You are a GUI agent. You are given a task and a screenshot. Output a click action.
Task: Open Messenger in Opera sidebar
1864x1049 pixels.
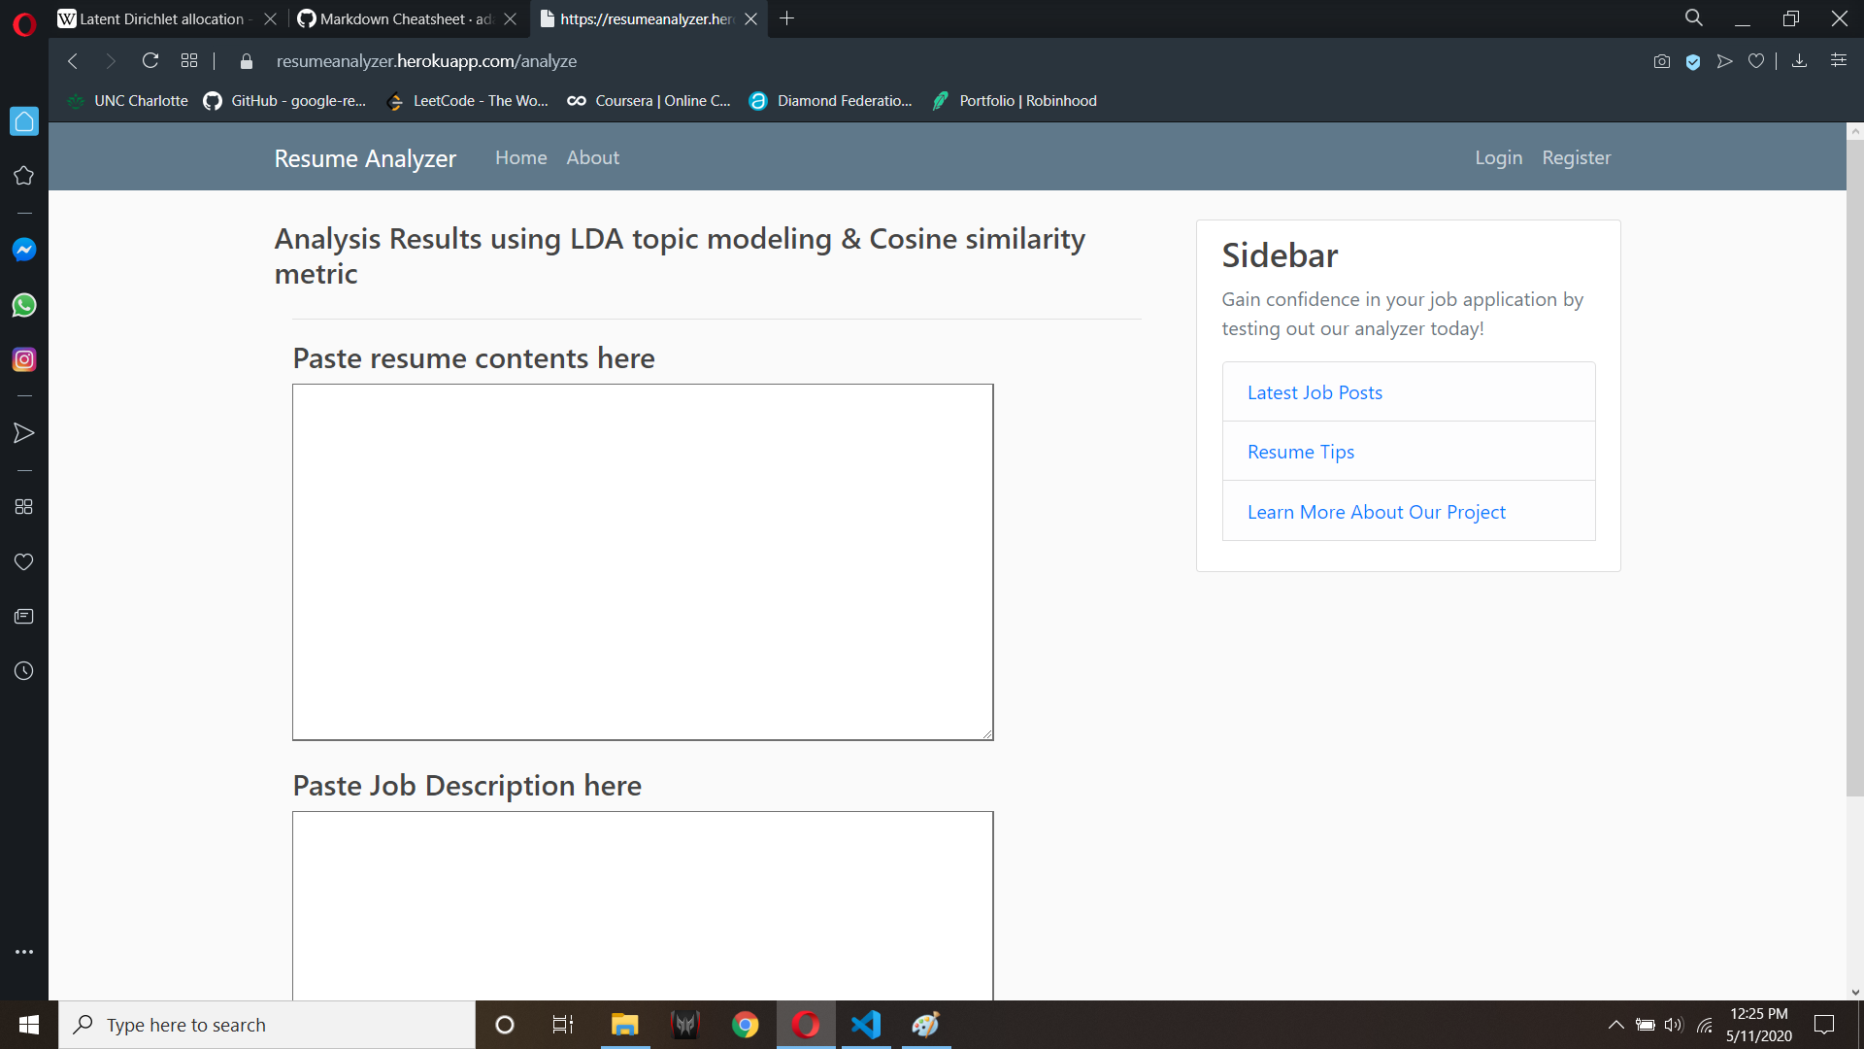pos(24,250)
